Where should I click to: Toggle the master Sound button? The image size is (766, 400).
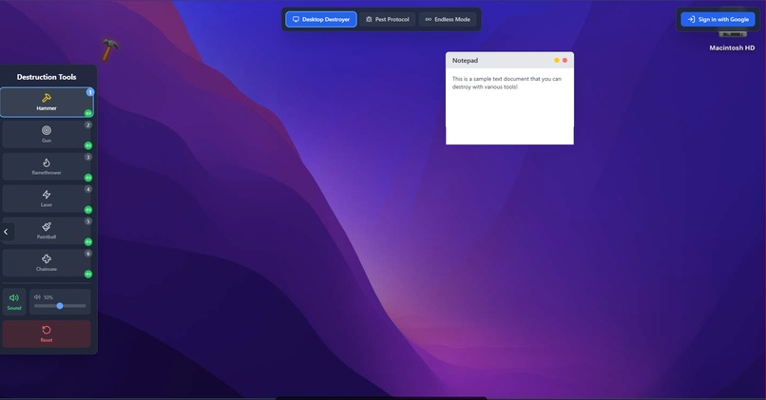14,302
